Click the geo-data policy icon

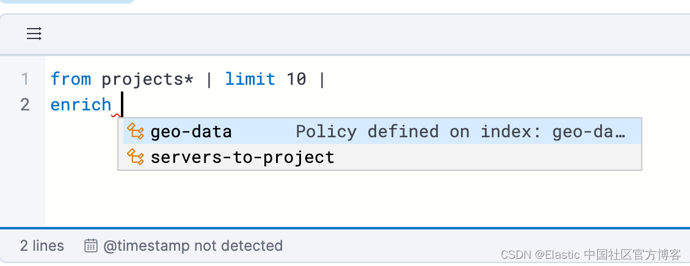click(135, 131)
